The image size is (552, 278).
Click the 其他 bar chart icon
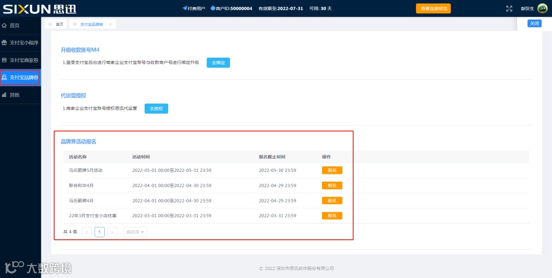tap(4, 95)
